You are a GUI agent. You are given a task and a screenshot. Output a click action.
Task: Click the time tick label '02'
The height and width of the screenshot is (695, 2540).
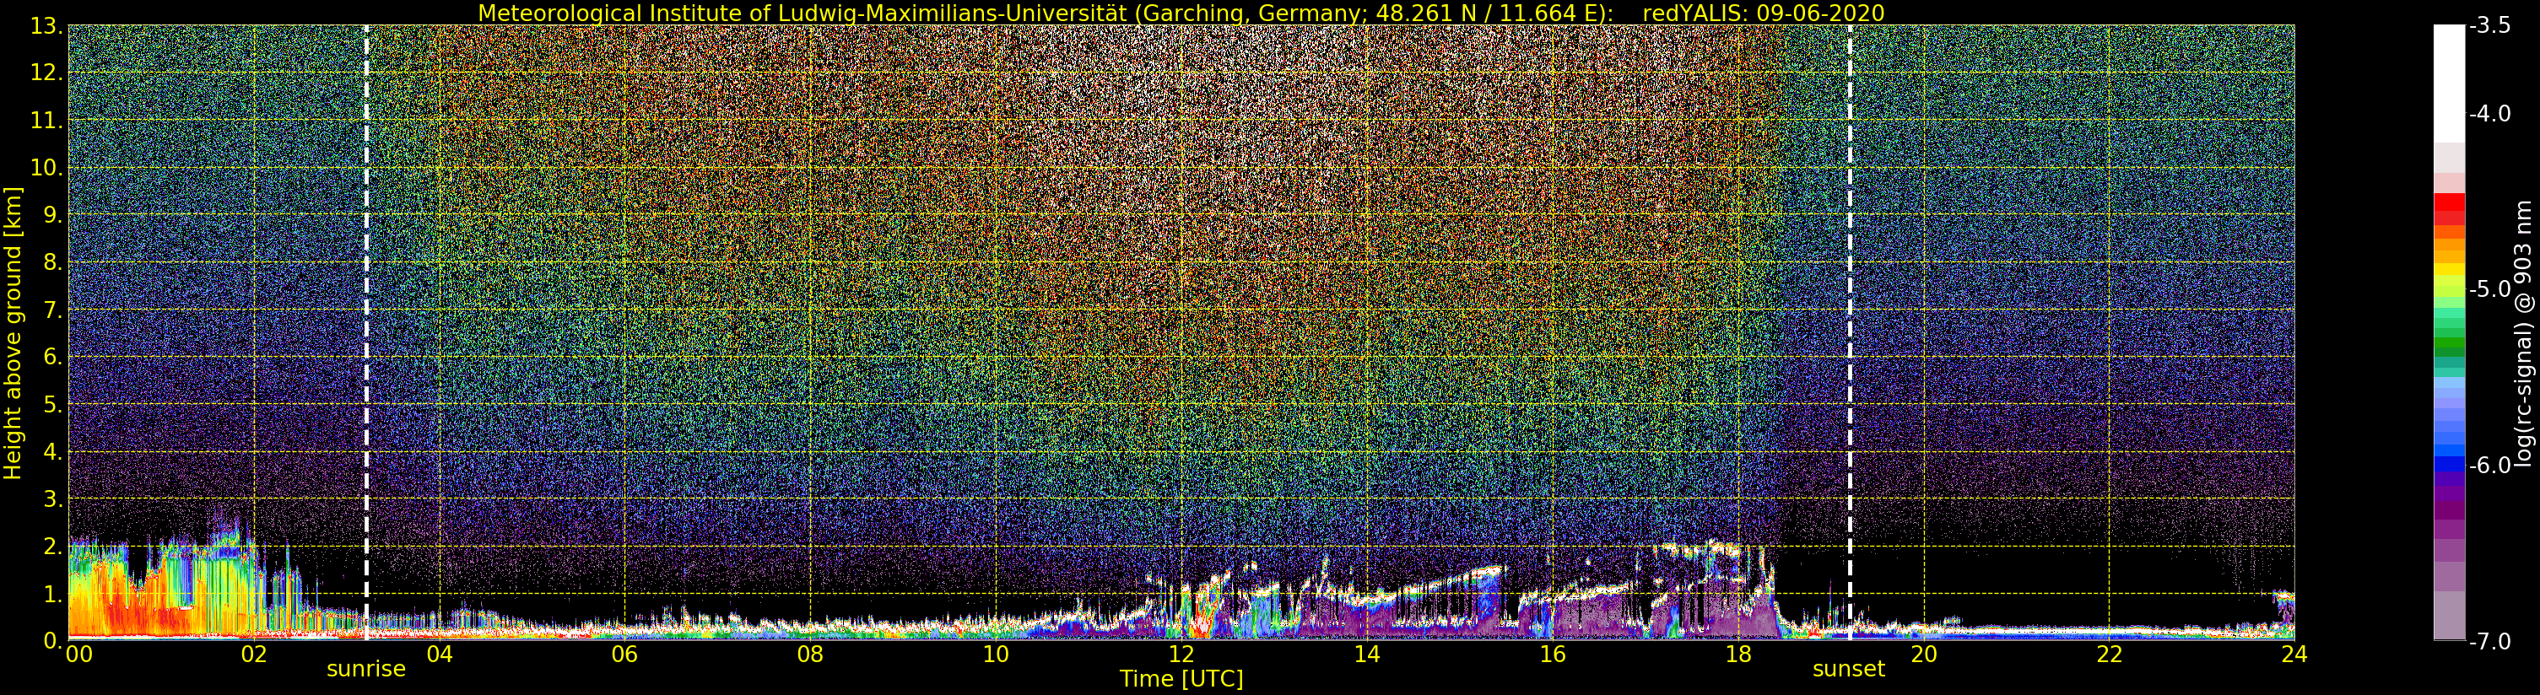point(253,655)
